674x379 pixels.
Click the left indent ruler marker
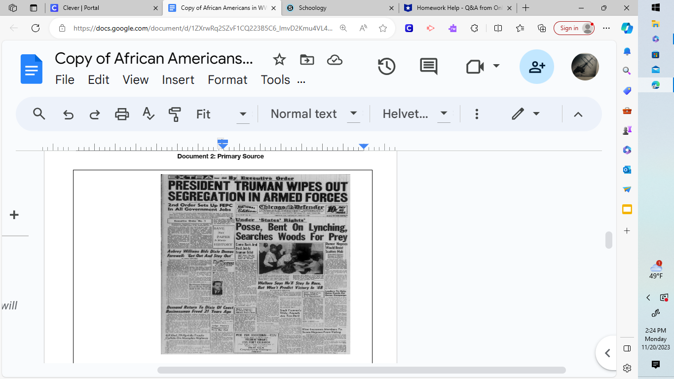[223, 144]
